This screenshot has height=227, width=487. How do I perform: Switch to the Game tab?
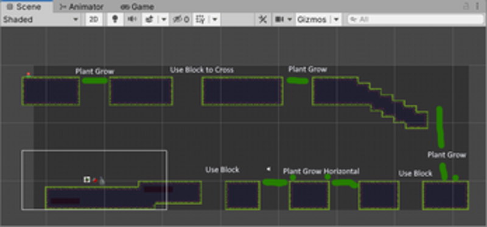click(138, 7)
